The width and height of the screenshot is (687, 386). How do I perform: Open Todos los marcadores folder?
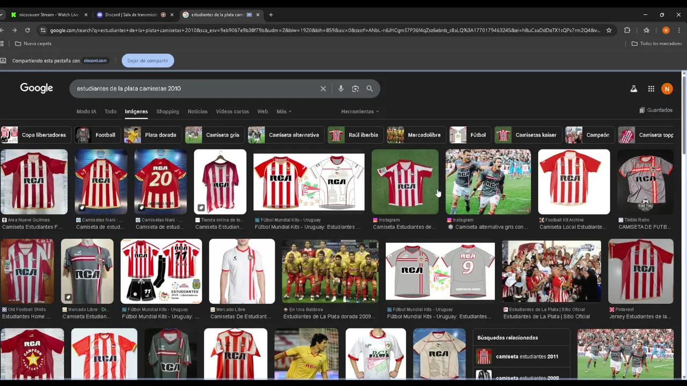pos(656,43)
